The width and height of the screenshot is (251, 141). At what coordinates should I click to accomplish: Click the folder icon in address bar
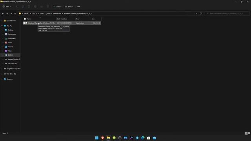click(20, 14)
